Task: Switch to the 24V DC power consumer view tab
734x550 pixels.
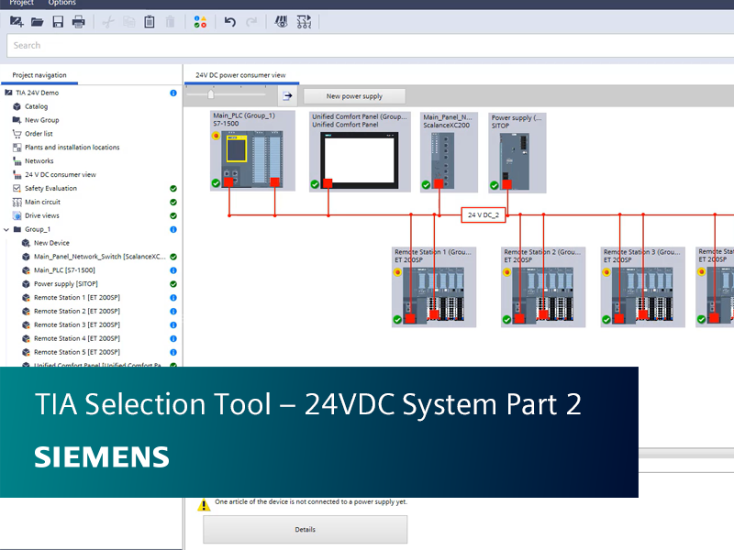Action: click(240, 75)
